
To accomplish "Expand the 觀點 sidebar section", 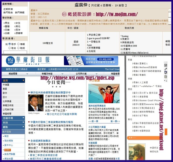I will 13,127.
